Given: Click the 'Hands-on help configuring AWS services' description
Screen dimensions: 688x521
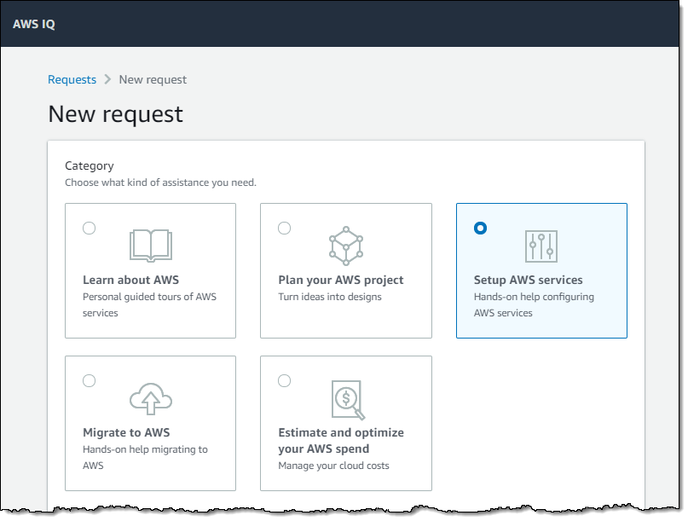Looking at the screenshot, I should pos(534,304).
